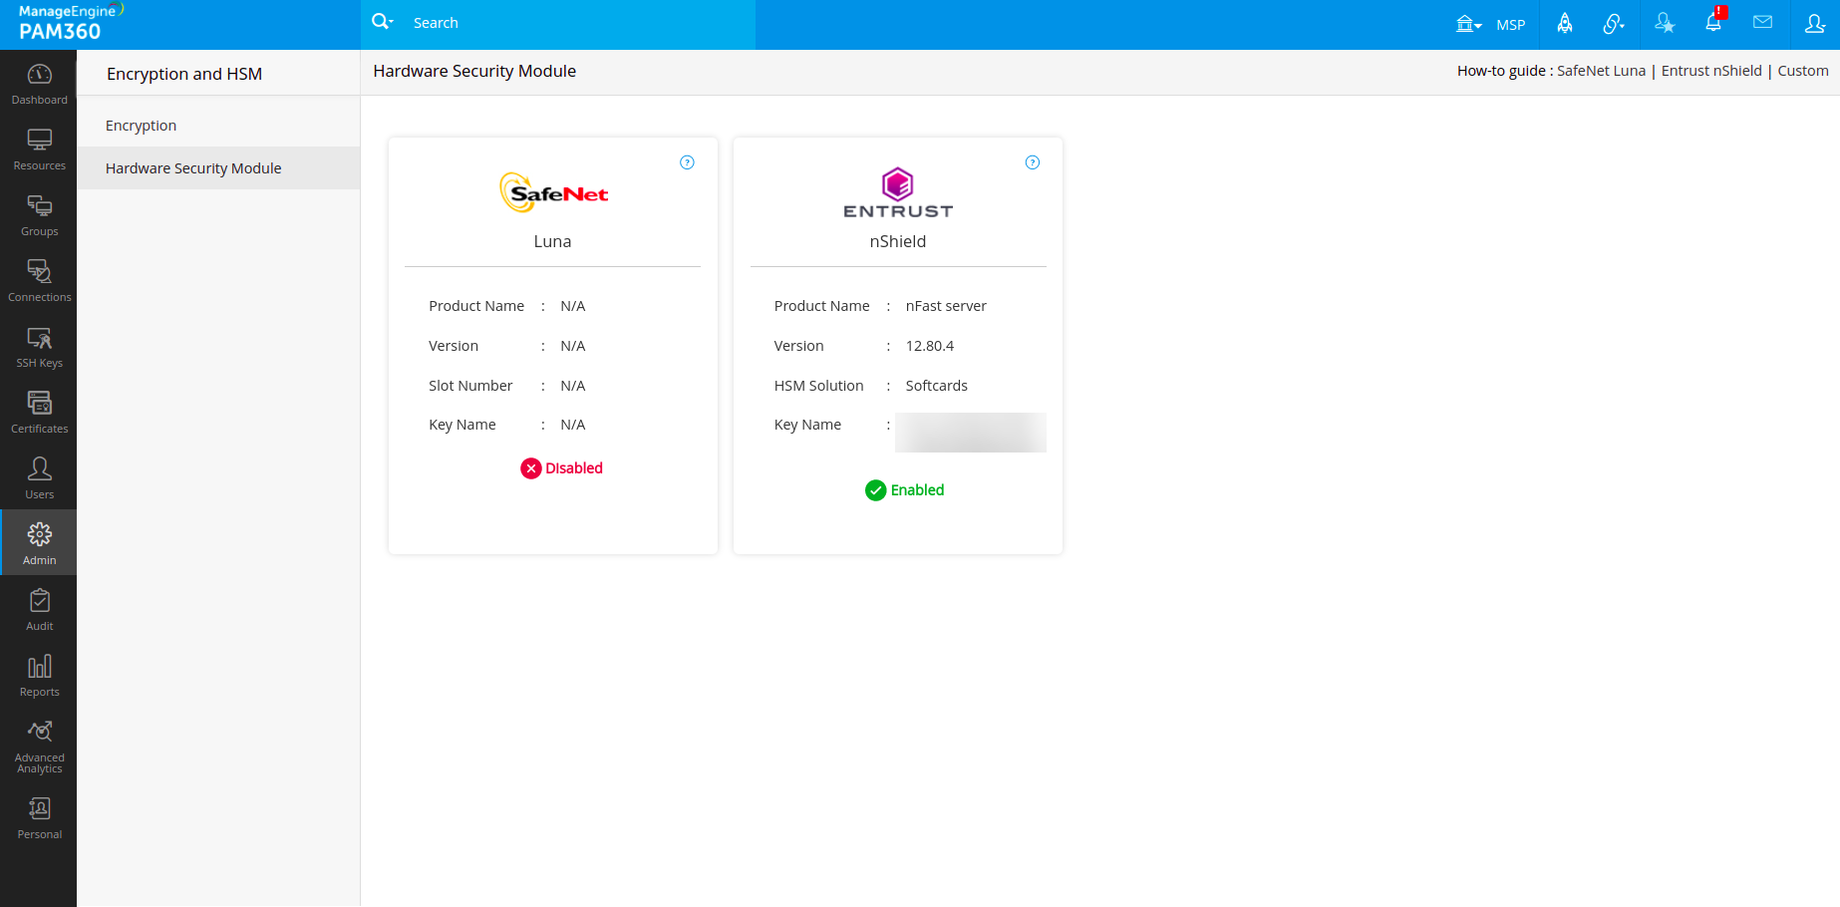Click the ManageEngine PAM360 logo
Image resolution: width=1840 pixels, height=907 pixels.
(x=70, y=22)
